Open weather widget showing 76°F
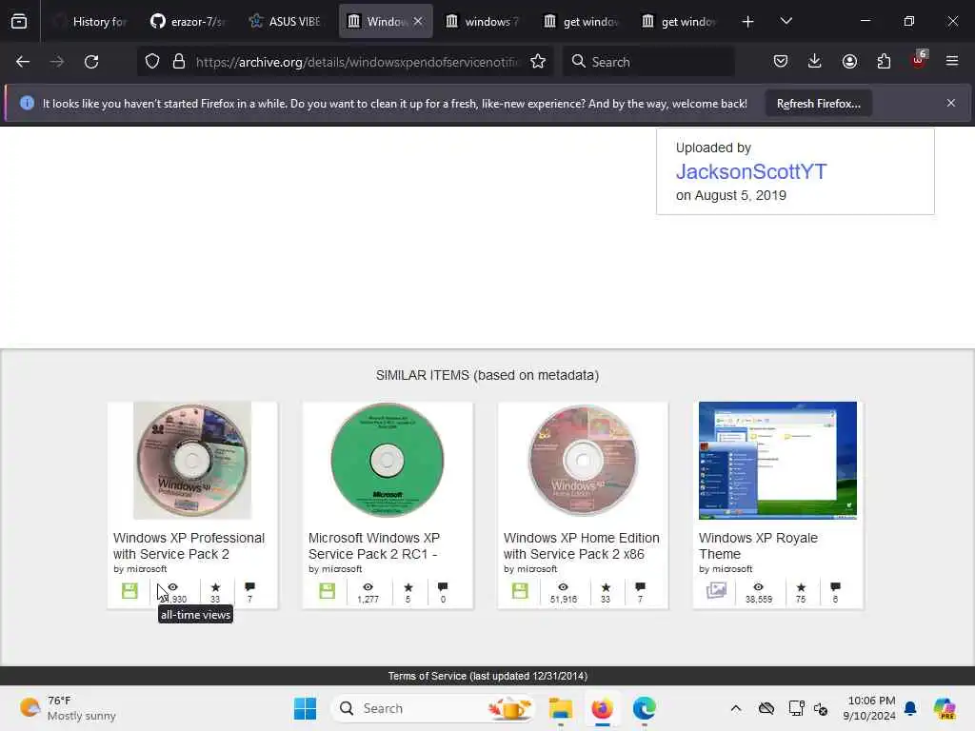975x731 pixels. (x=68, y=708)
